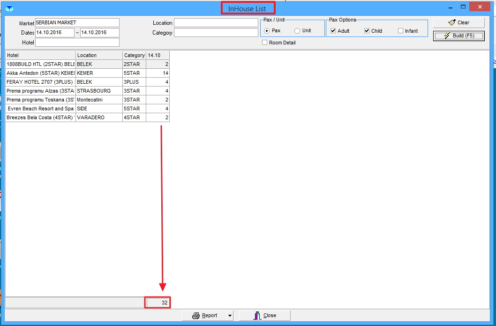Uncheck the Adult checkbox

pos(333,31)
